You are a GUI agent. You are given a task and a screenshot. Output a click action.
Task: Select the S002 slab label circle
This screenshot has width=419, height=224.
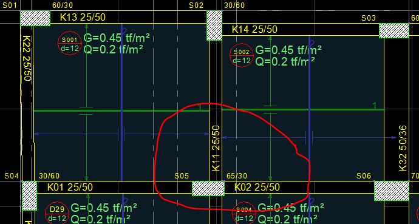pyautogui.click(x=241, y=55)
